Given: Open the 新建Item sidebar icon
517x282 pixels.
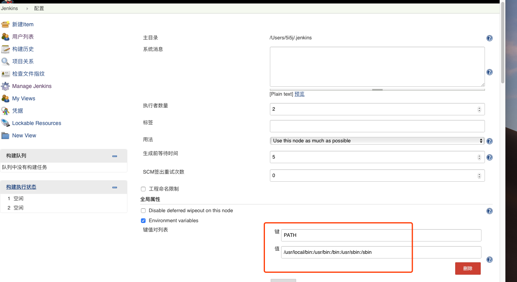Looking at the screenshot, I should 5,24.
